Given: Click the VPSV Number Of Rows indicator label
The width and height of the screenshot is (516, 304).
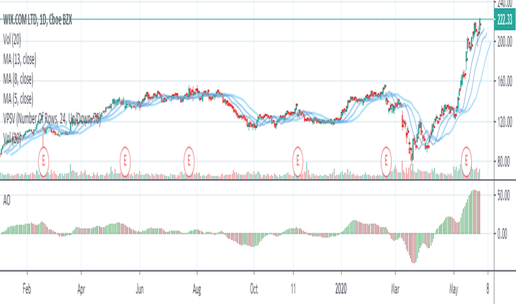Looking at the screenshot, I should 51,119.
